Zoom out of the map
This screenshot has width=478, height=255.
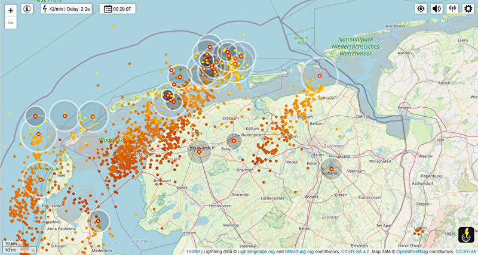[11, 23]
